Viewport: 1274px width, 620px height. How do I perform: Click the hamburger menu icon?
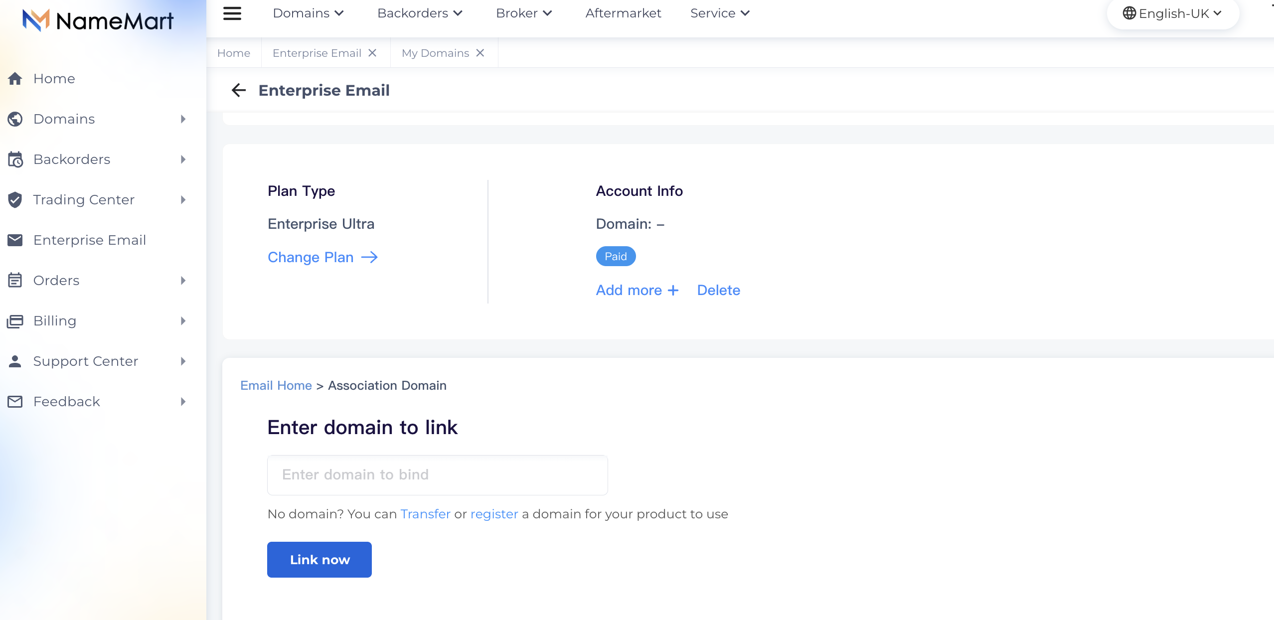point(232,13)
